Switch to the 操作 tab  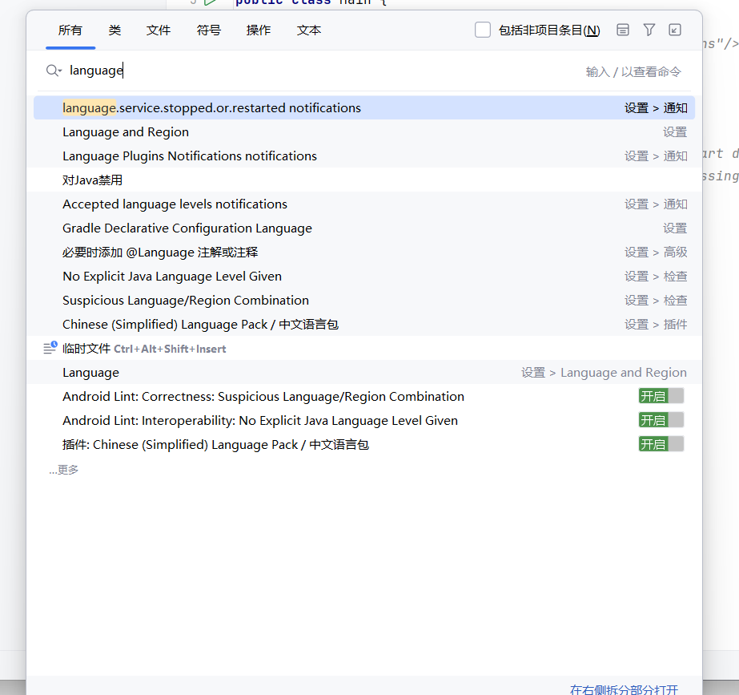pos(258,30)
